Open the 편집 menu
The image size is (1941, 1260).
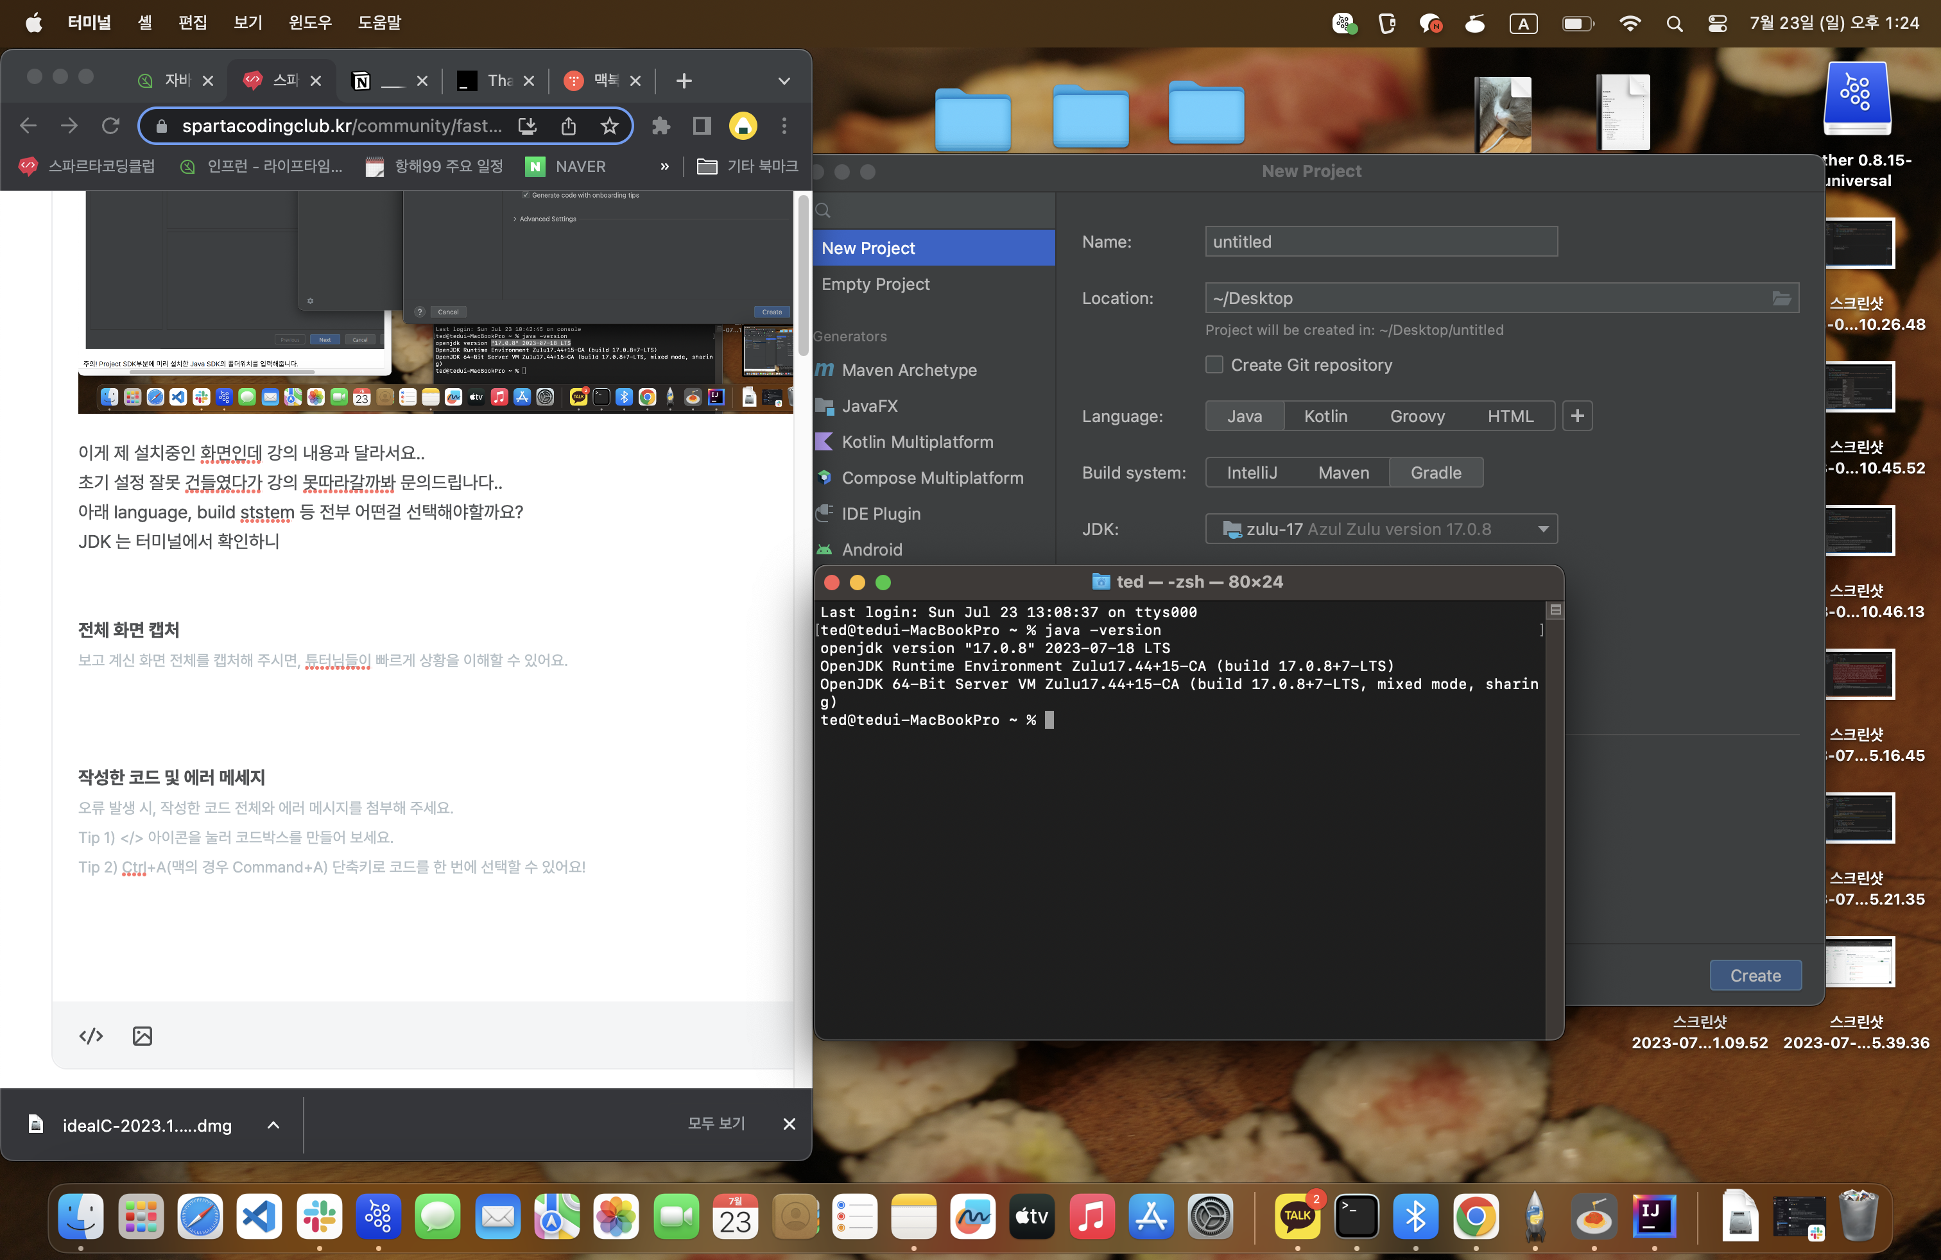pos(193,23)
